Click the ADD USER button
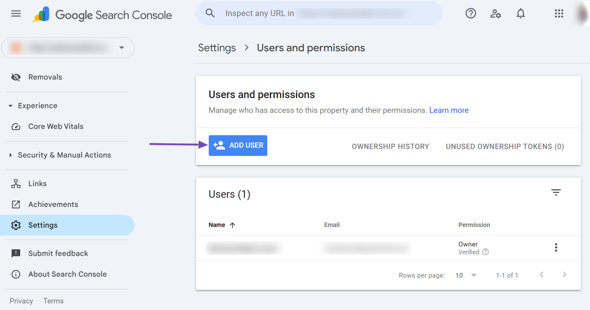 tap(238, 146)
